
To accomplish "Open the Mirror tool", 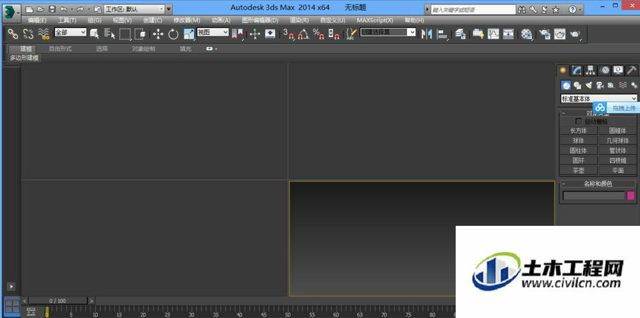I will point(426,35).
